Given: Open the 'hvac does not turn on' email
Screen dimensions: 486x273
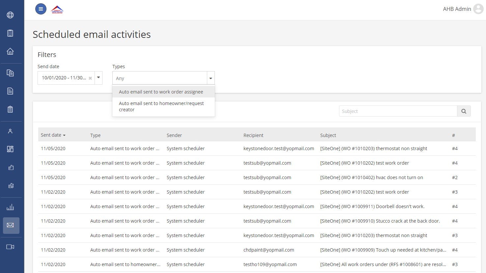Looking at the screenshot, I should (x=371, y=177).
